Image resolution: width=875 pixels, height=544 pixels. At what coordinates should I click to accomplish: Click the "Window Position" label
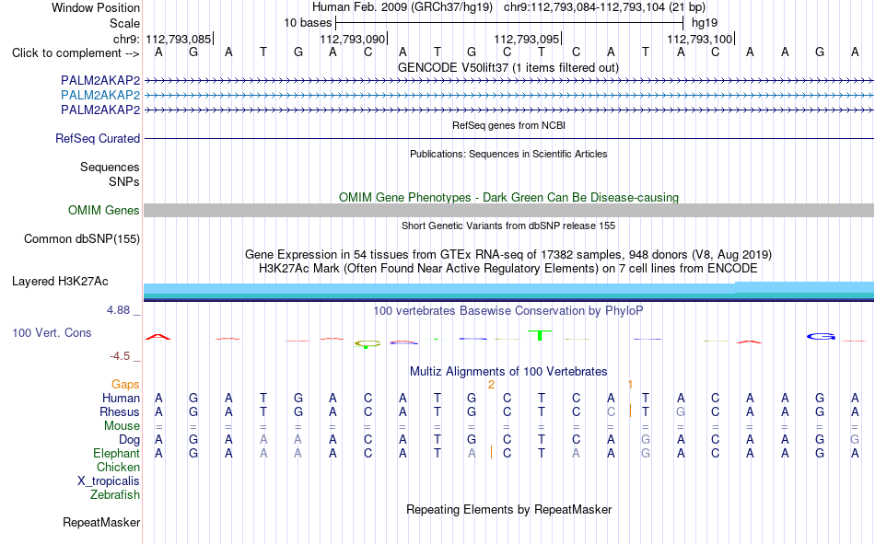click(x=96, y=7)
